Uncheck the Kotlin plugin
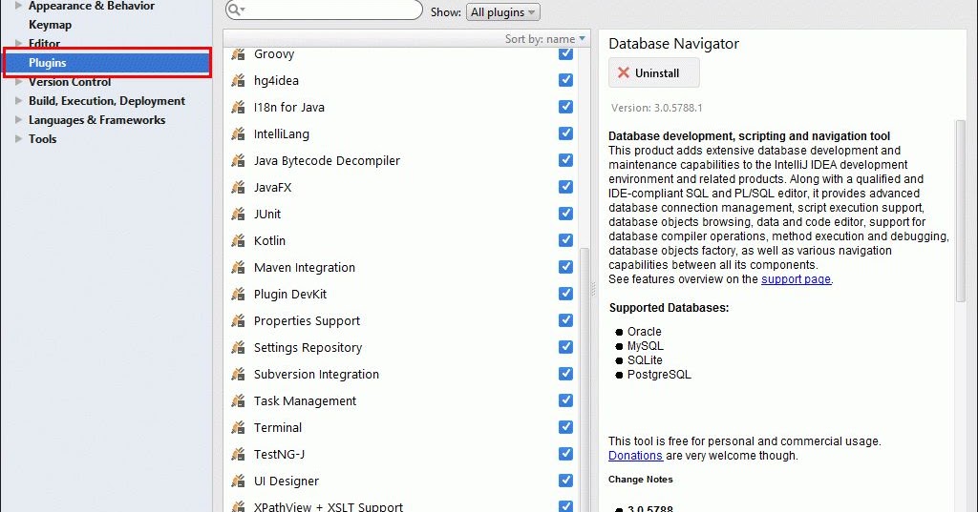Screen dimensions: 978x512 [x=565, y=240]
